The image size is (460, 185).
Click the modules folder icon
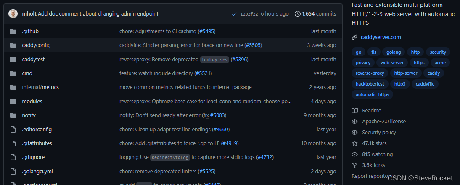(x=13, y=101)
